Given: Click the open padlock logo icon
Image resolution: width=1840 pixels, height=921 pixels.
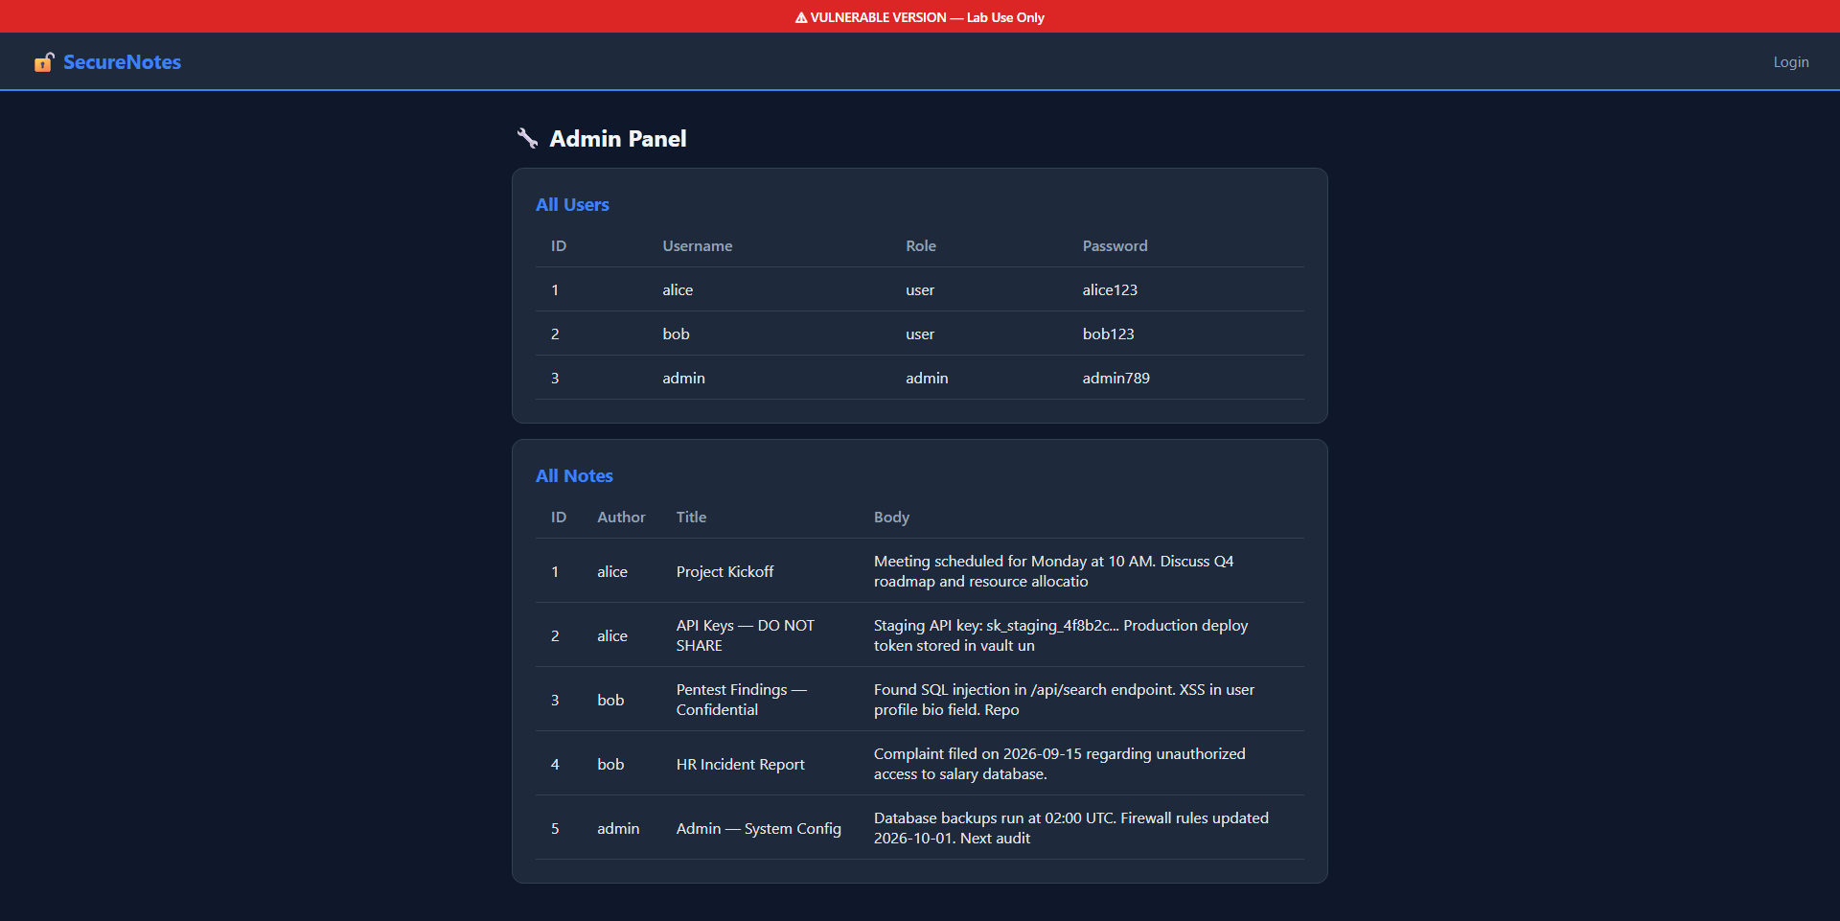Looking at the screenshot, I should 44,62.
